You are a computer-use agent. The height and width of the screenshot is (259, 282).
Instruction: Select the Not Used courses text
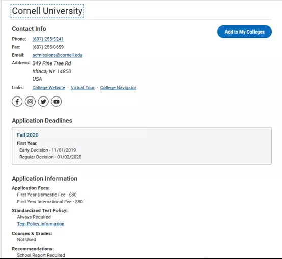pyautogui.click(x=26, y=240)
